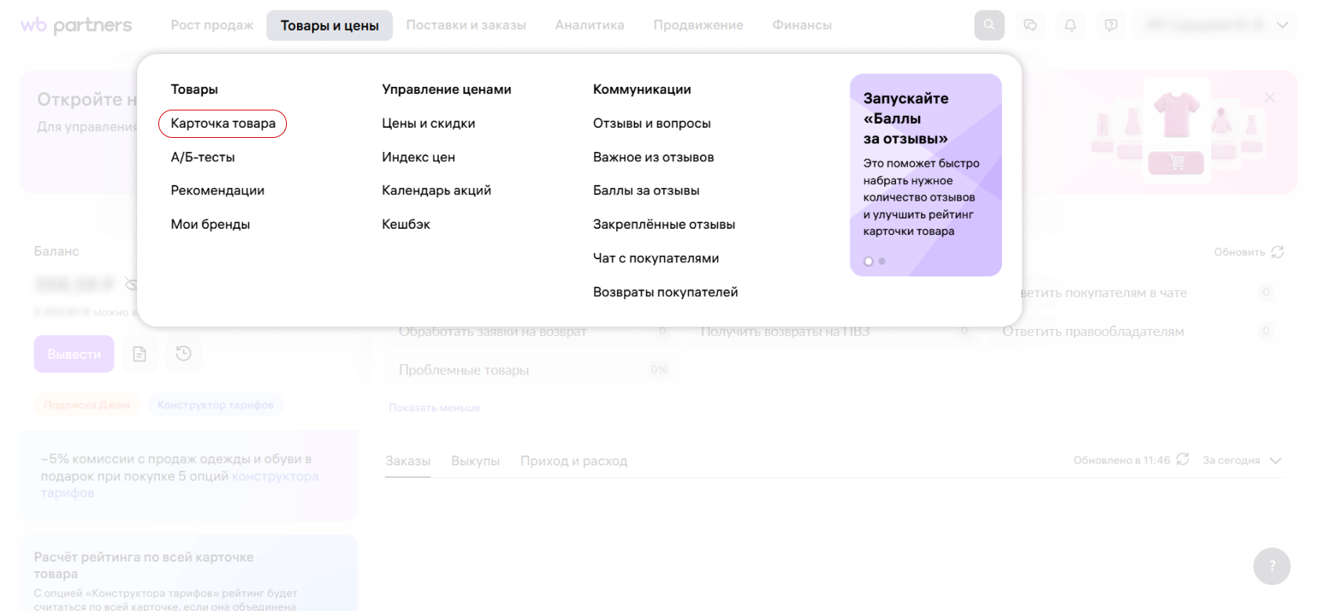
Task: Open Возвраты покупателей
Action: (x=666, y=292)
